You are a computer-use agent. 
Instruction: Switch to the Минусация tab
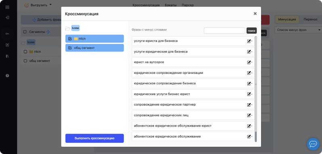(x=287, y=19)
